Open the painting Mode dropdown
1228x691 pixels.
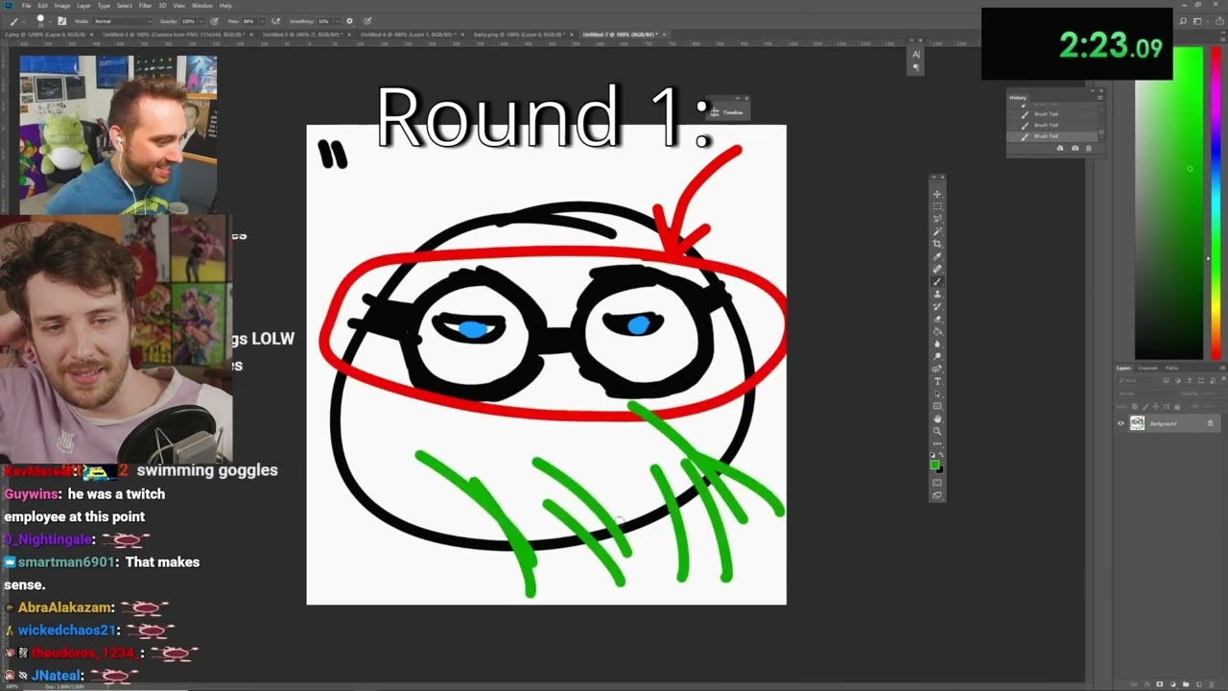point(122,21)
